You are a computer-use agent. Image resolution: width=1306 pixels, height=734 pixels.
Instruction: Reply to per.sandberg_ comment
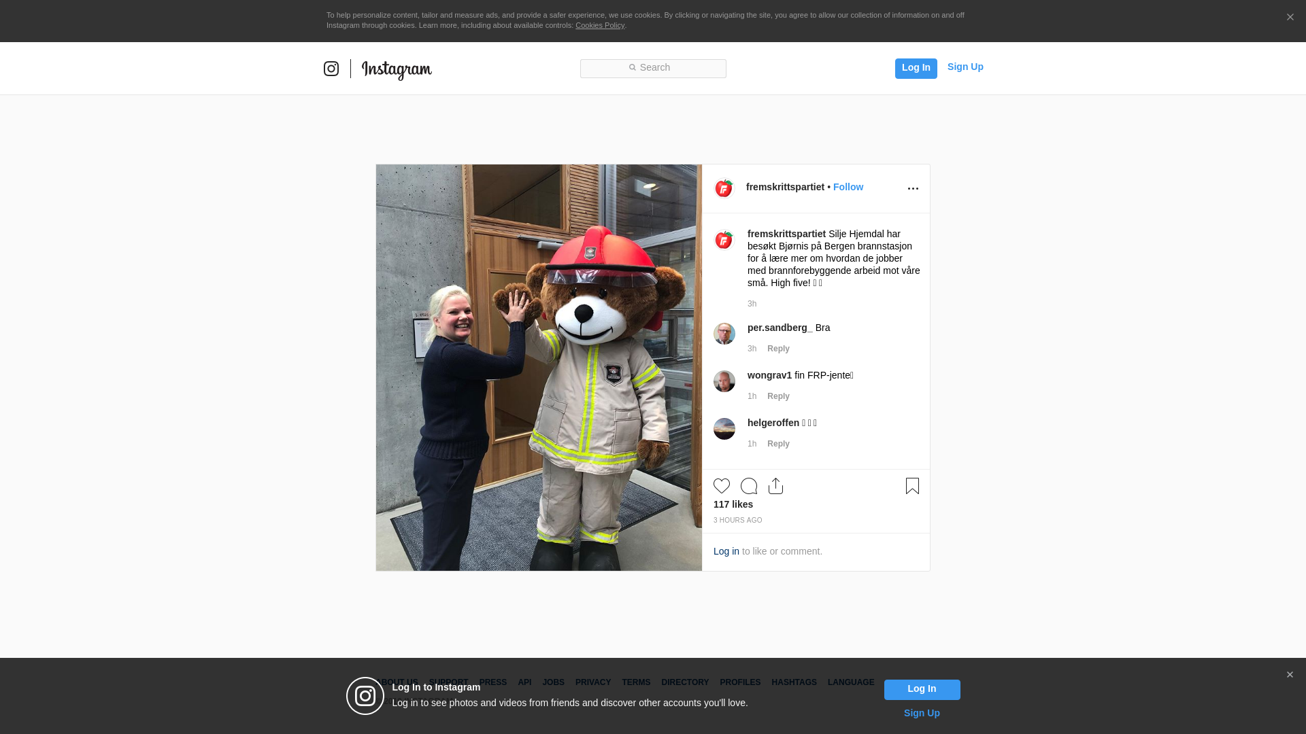click(x=778, y=349)
